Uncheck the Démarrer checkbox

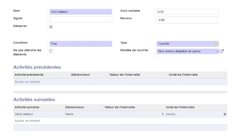[51, 27]
